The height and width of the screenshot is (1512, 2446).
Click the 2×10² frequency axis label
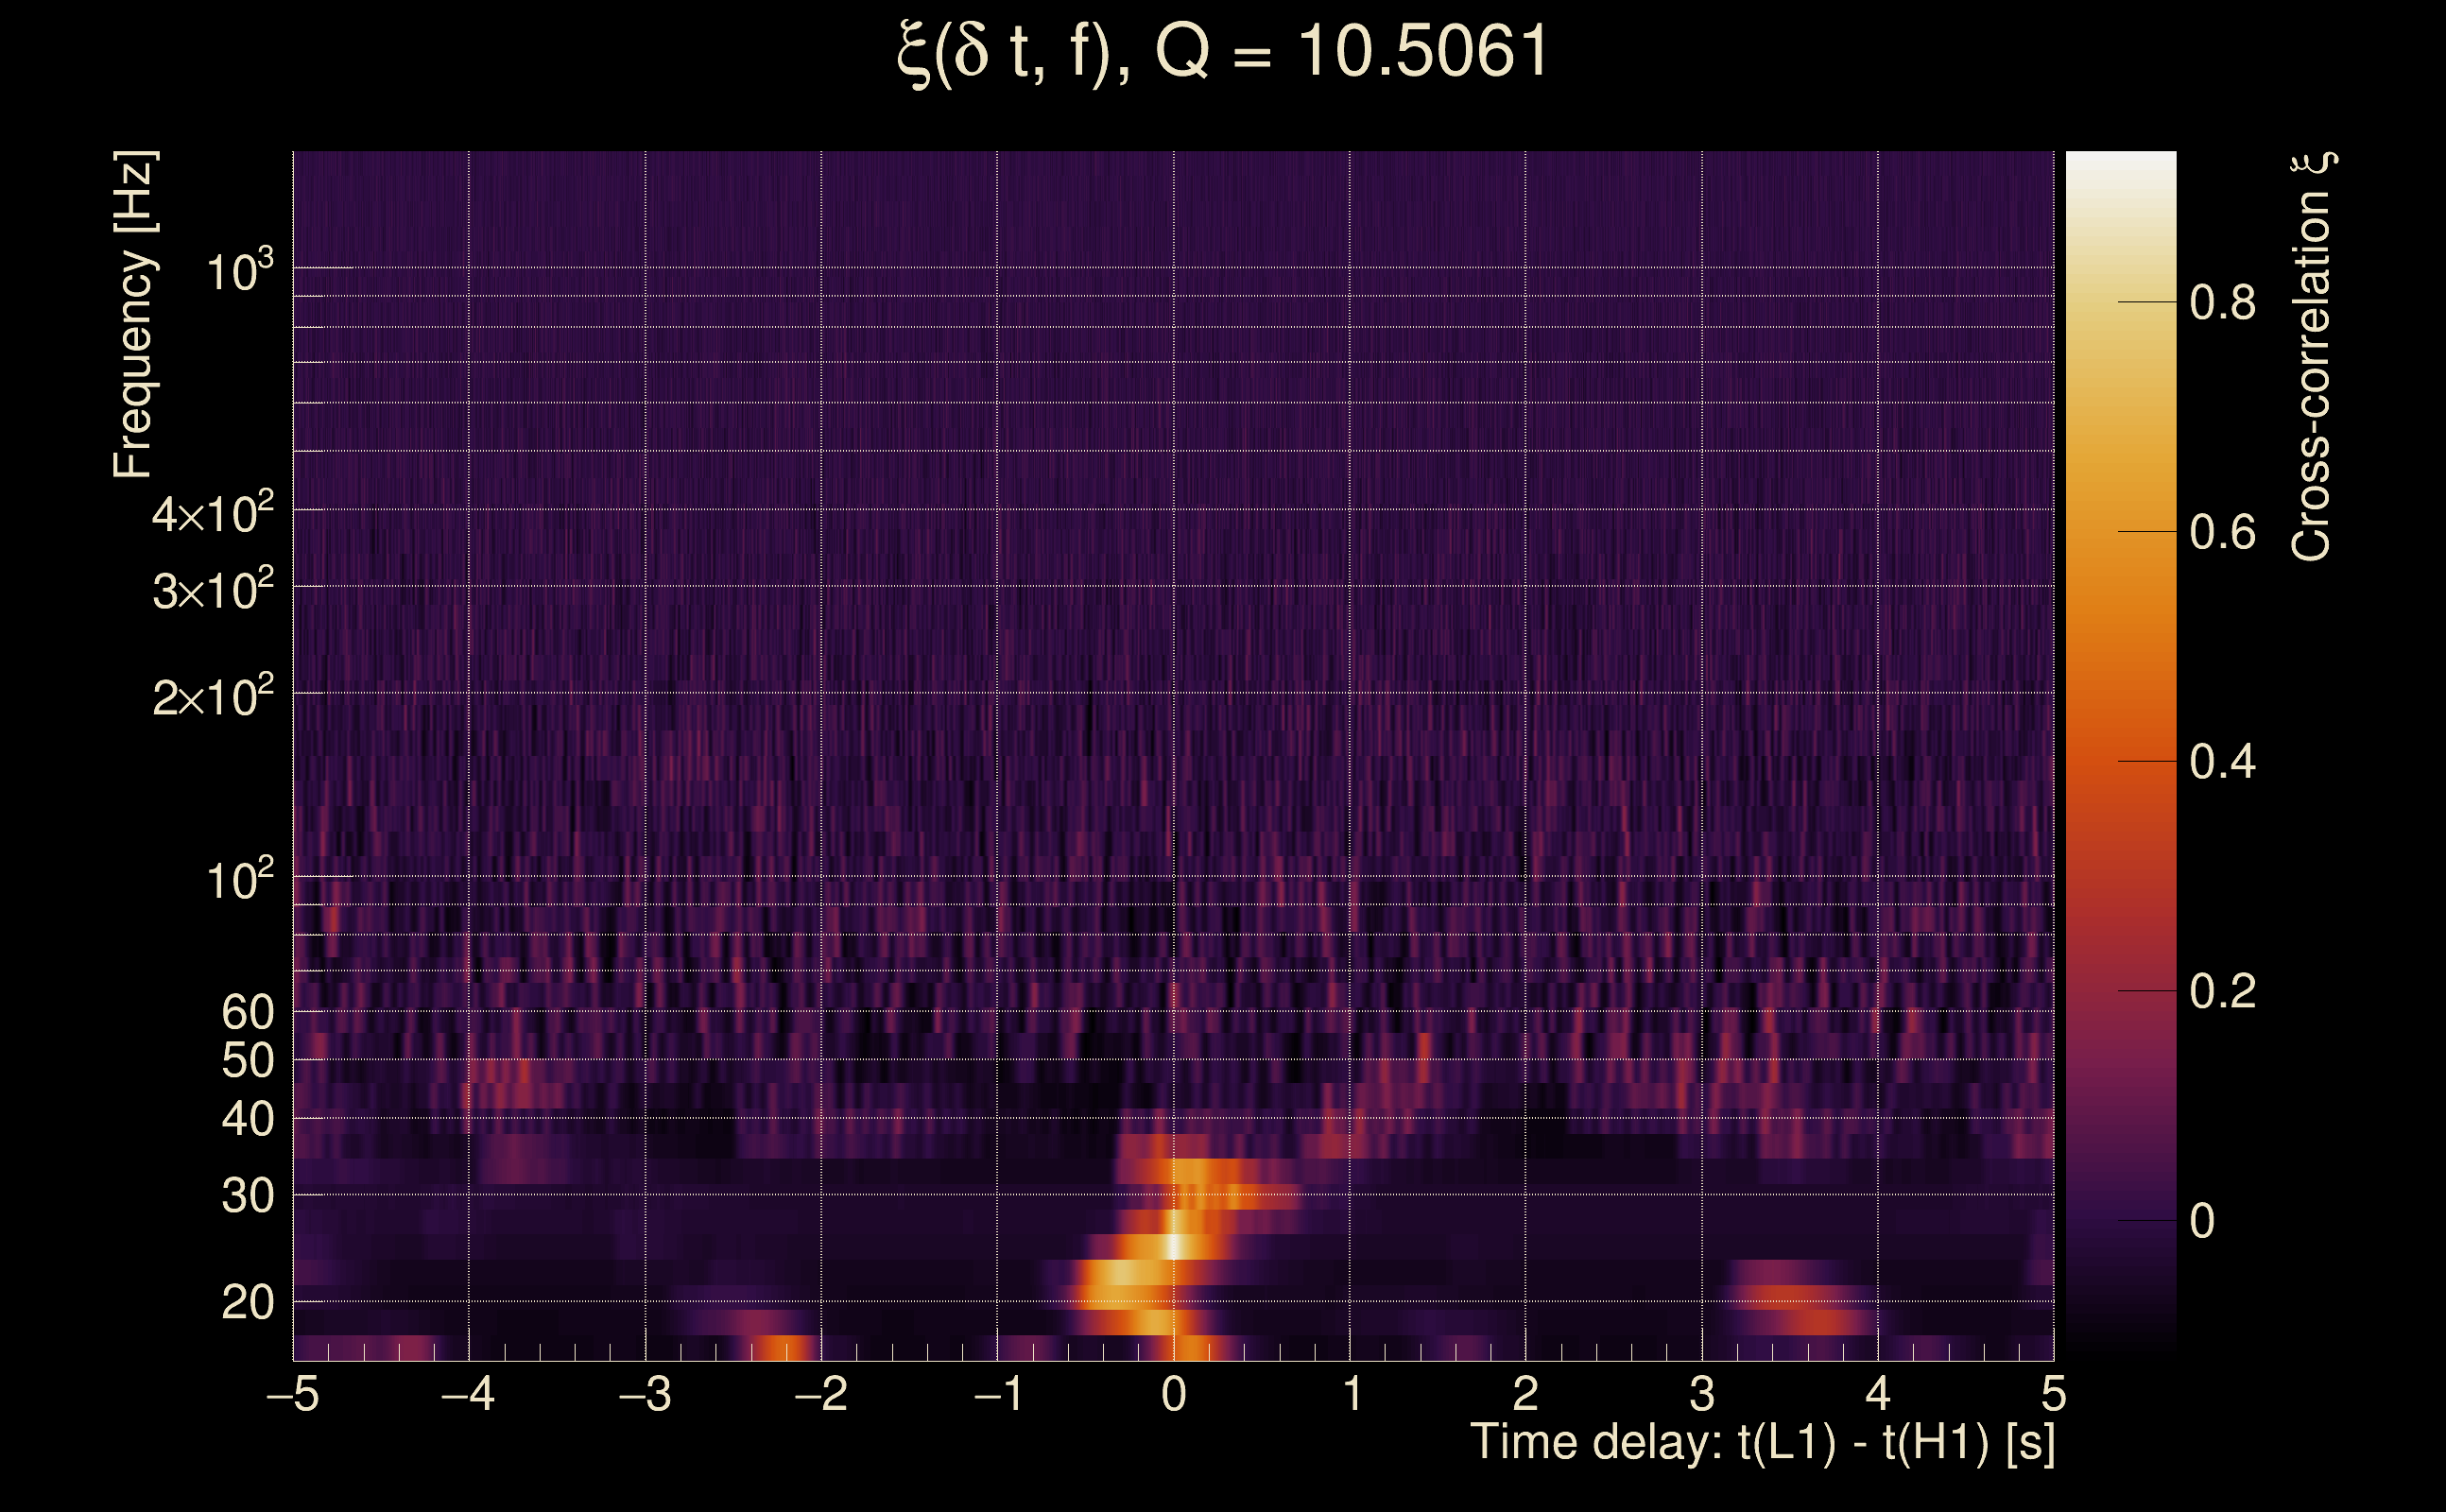(212, 696)
